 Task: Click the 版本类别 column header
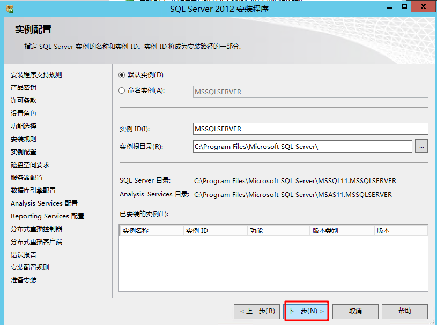click(342, 230)
